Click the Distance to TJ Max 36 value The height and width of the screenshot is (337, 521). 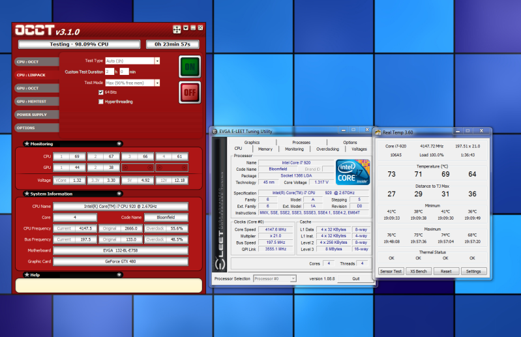click(472, 194)
